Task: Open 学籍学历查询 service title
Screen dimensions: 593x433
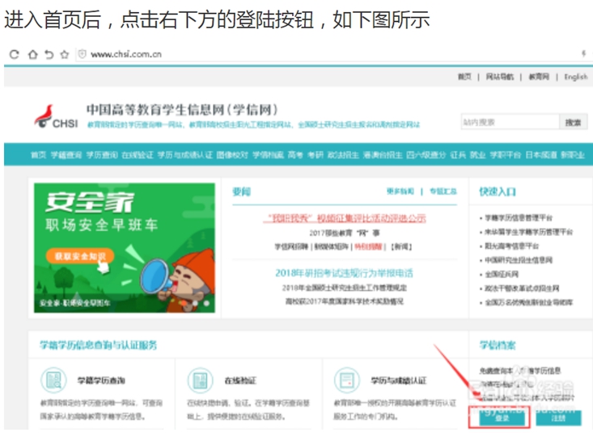Action: [101, 380]
